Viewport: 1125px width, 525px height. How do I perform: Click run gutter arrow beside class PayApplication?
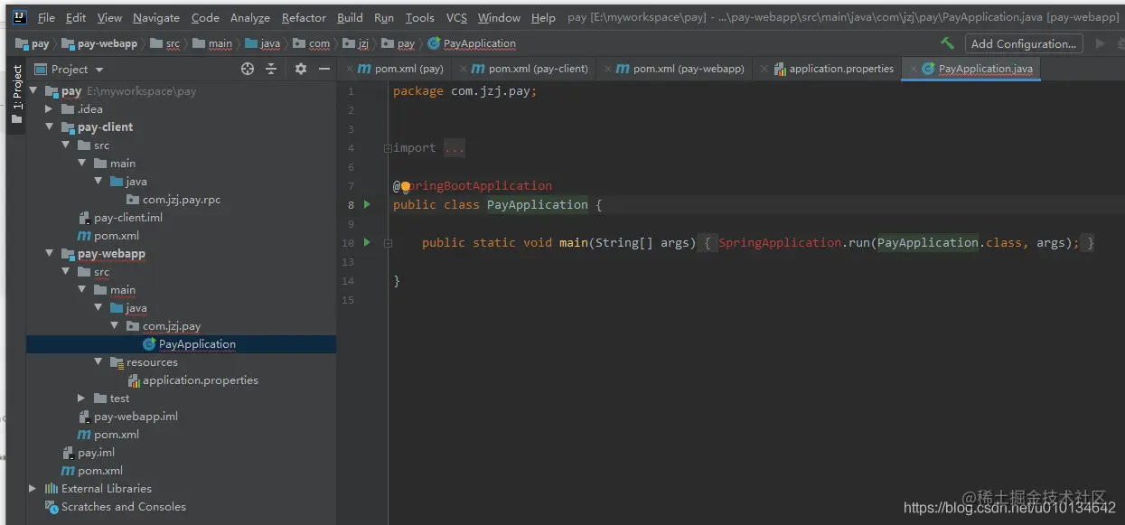click(367, 204)
